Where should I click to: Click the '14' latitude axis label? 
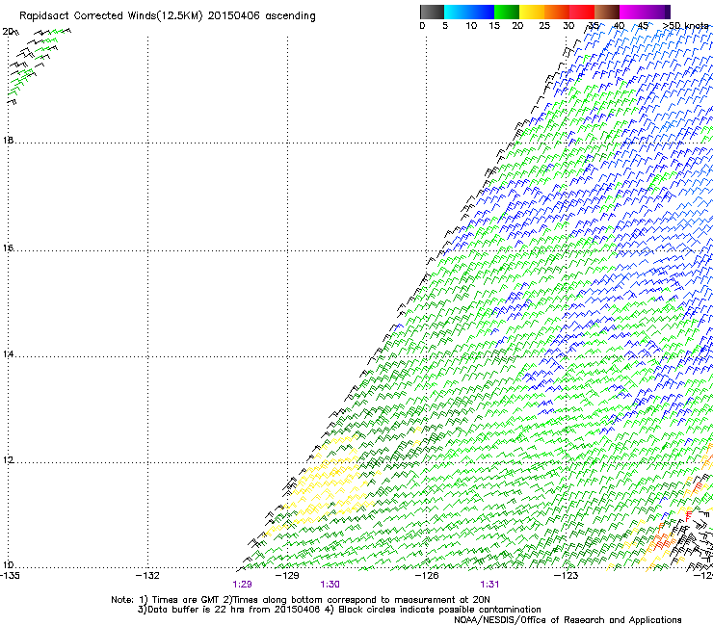8,354
